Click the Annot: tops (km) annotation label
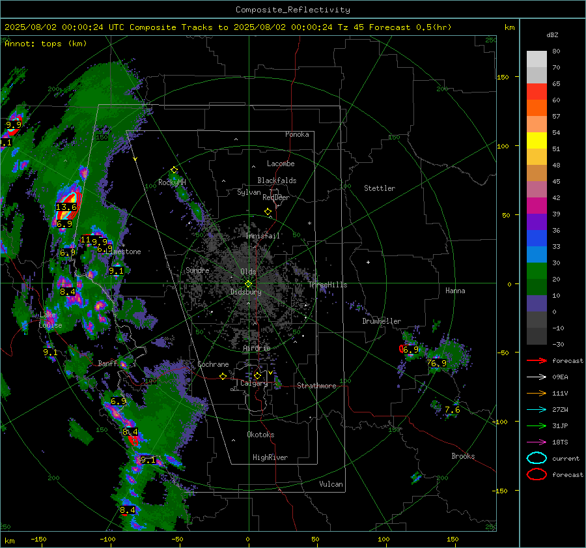This screenshot has width=586, height=548. [x=46, y=44]
